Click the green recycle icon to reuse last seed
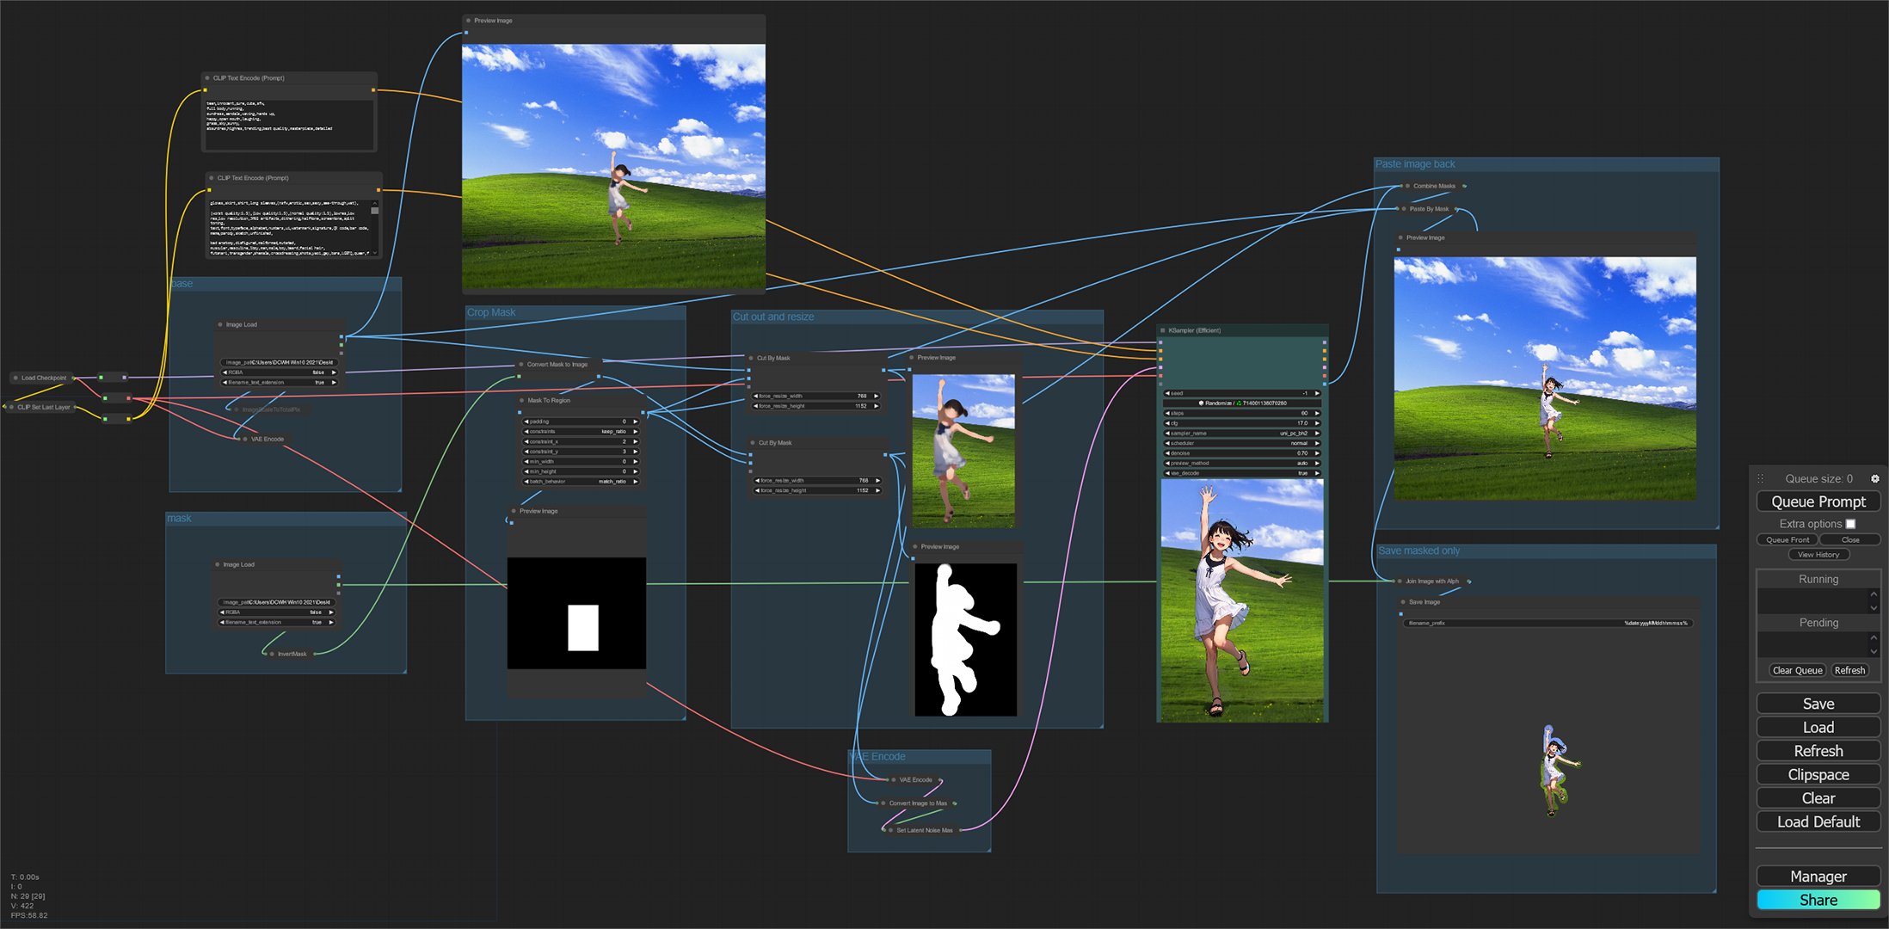The height and width of the screenshot is (929, 1889). point(1239,403)
